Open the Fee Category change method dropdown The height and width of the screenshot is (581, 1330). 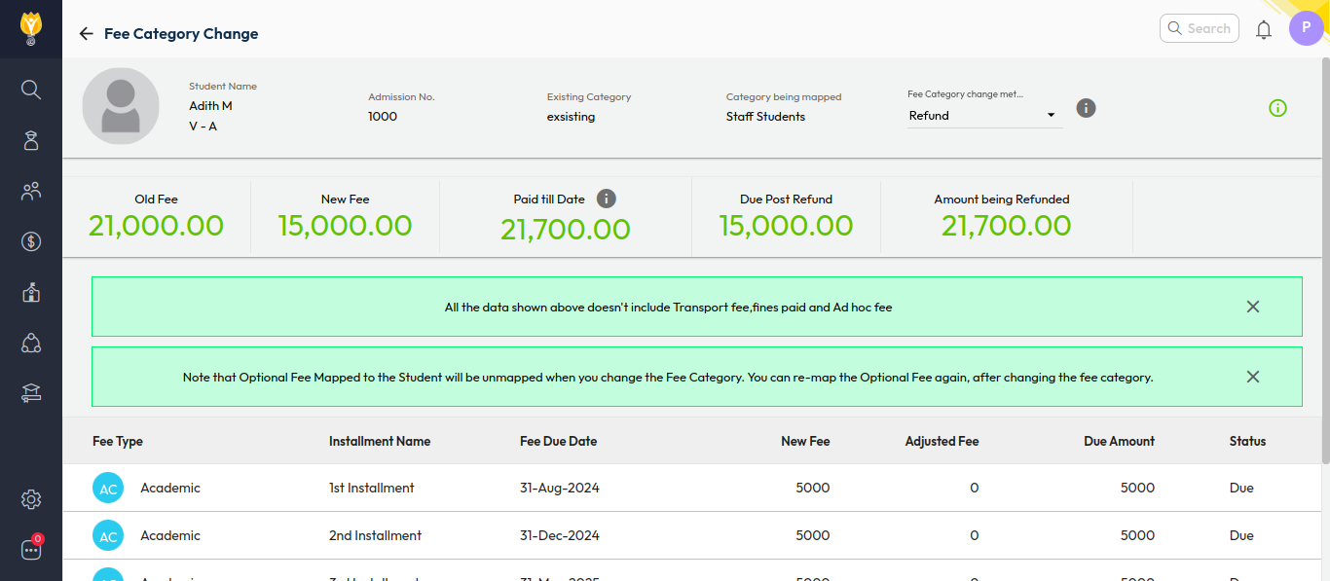[x=983, y=116]
